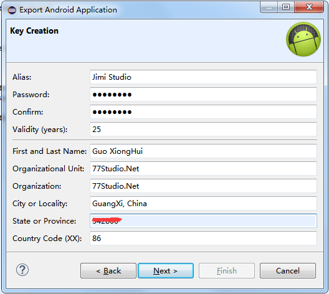Viewport: 329px width, 294px height.
Task: Edit the Country Code (XX) field
Action: tap(203, 238)
